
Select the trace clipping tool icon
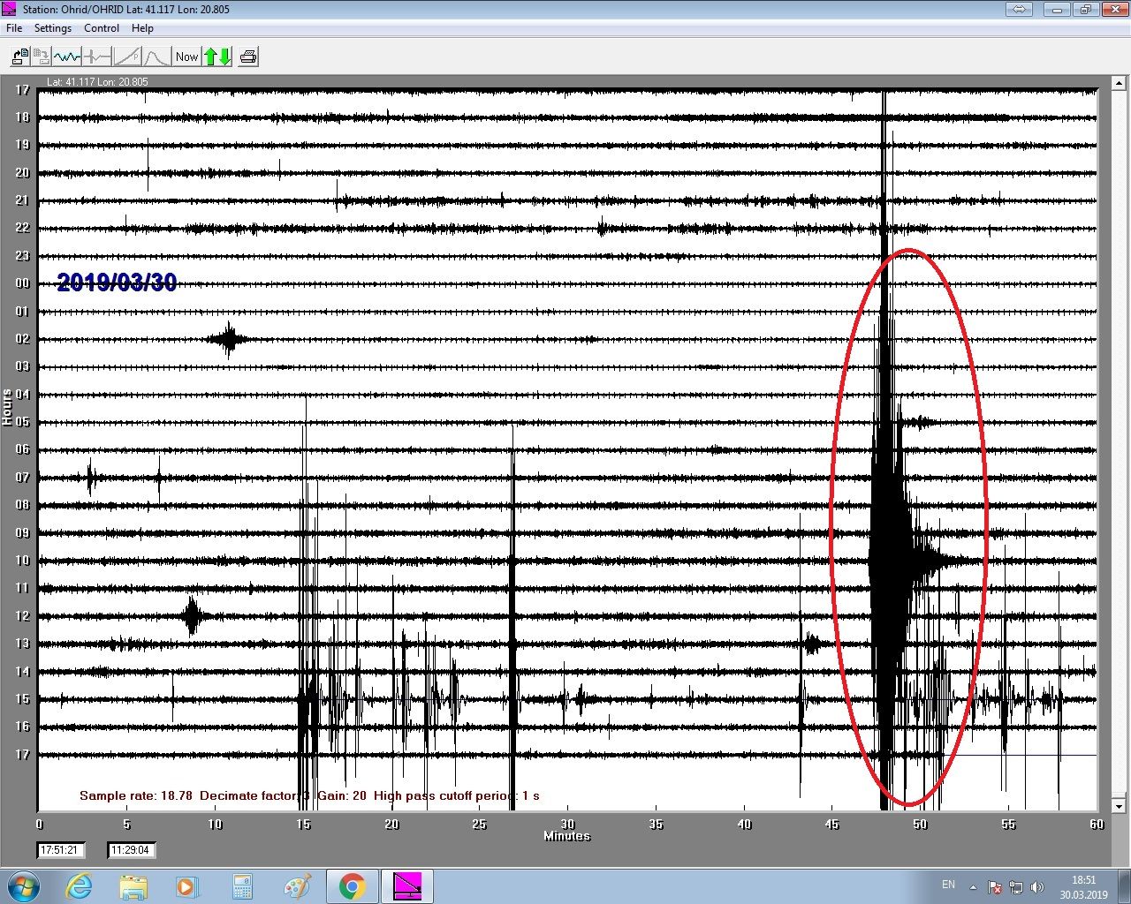click(97, 56)
